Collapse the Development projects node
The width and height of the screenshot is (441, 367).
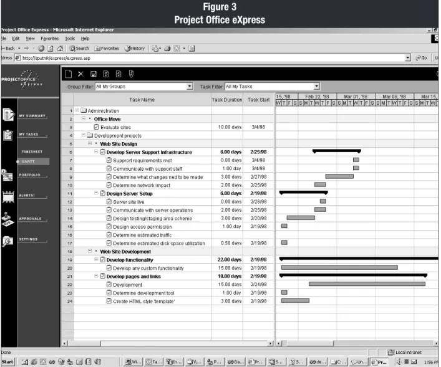pos(84,135)
